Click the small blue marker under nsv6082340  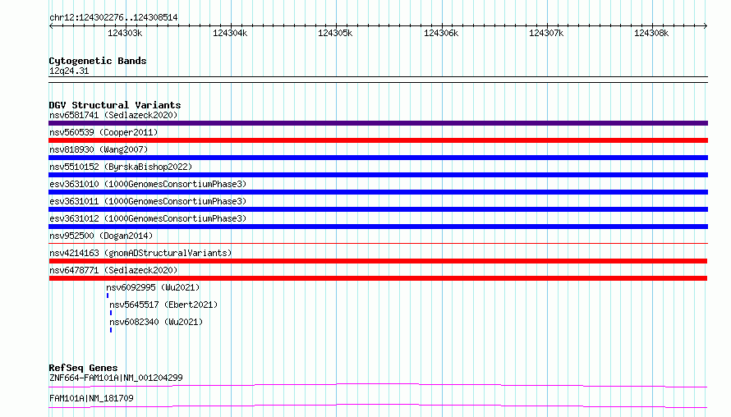coord(111,330)
